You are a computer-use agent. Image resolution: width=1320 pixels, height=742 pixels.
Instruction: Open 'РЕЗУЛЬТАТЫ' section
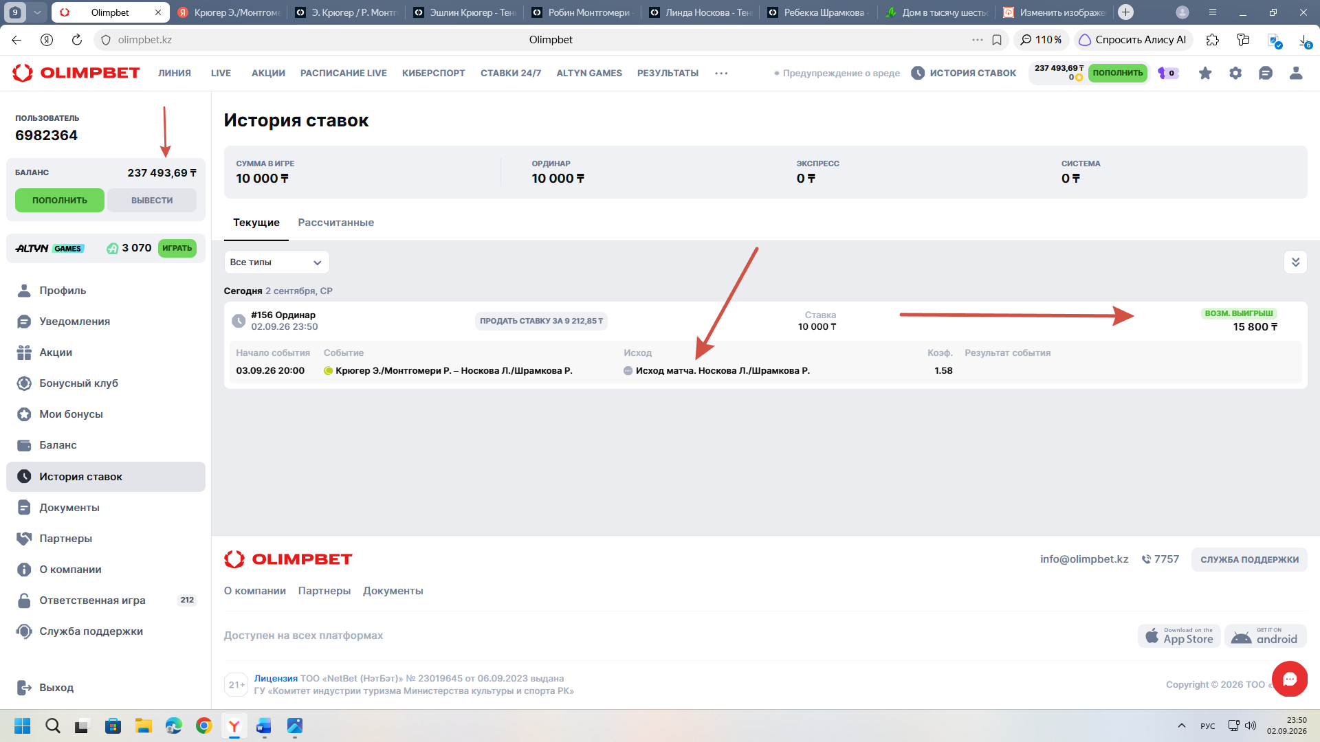point(668,73)
